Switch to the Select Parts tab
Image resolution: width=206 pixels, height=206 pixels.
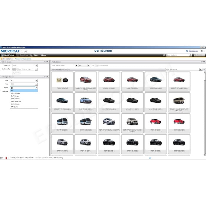click(23, 55)
